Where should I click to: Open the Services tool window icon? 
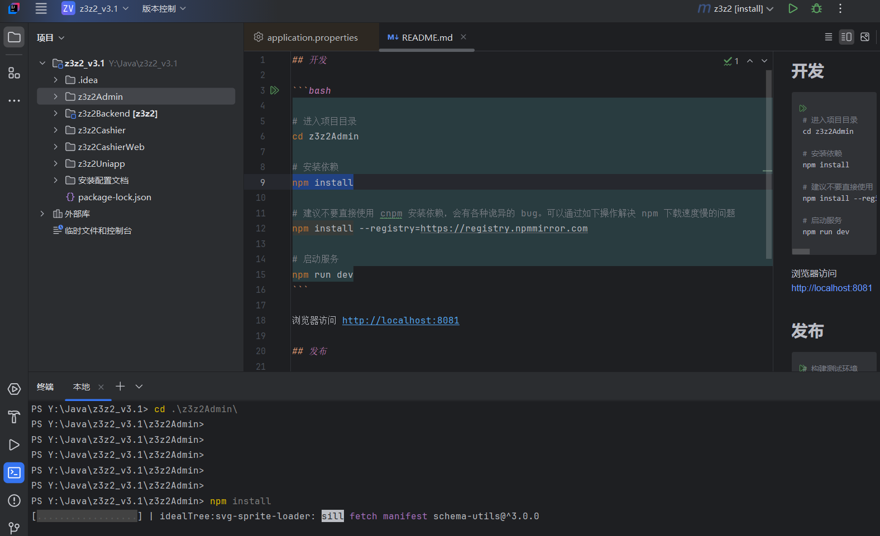point(14,389)
